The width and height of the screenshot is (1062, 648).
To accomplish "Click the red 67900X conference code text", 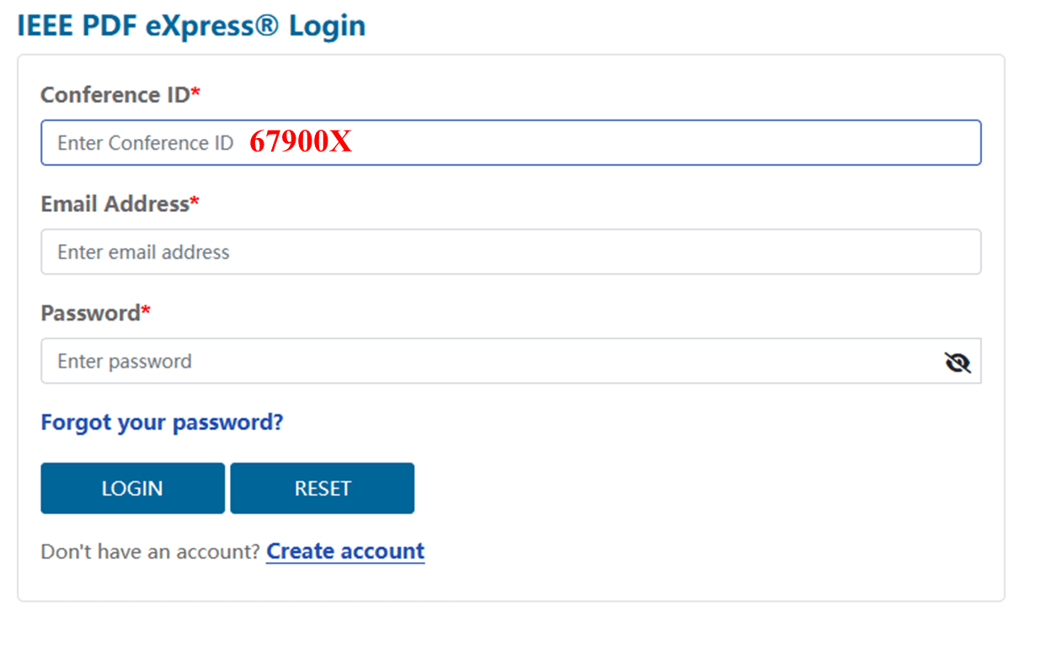I will (x=301, y=142).
